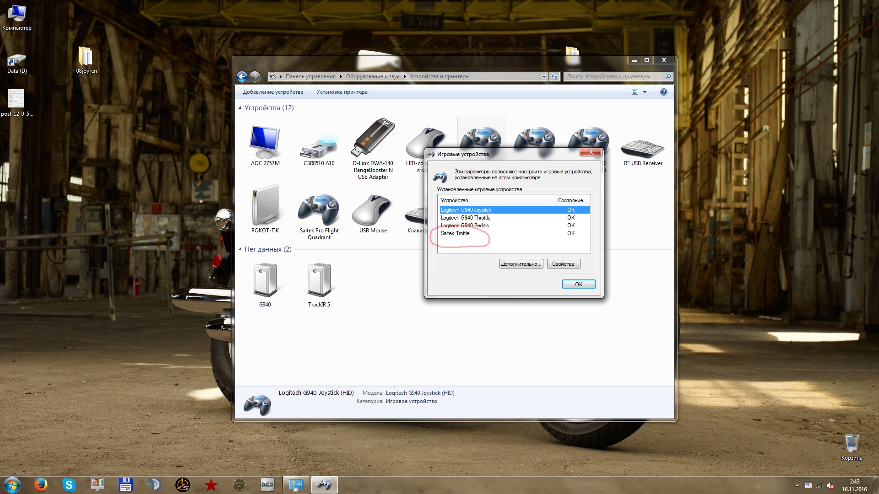Select Saitek Trottle row
Viewport: 879px width, 494px height.
tap(515, 233)
